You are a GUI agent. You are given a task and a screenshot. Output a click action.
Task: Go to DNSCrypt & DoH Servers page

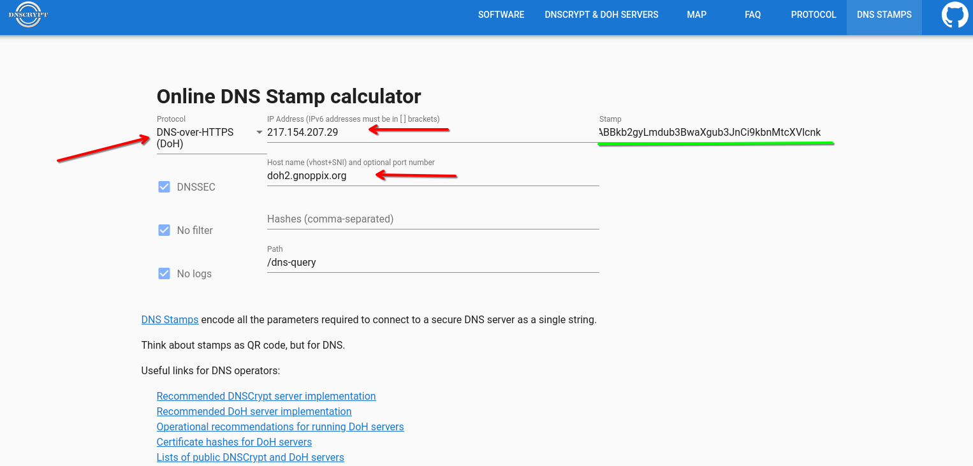(x=601, y=15)
